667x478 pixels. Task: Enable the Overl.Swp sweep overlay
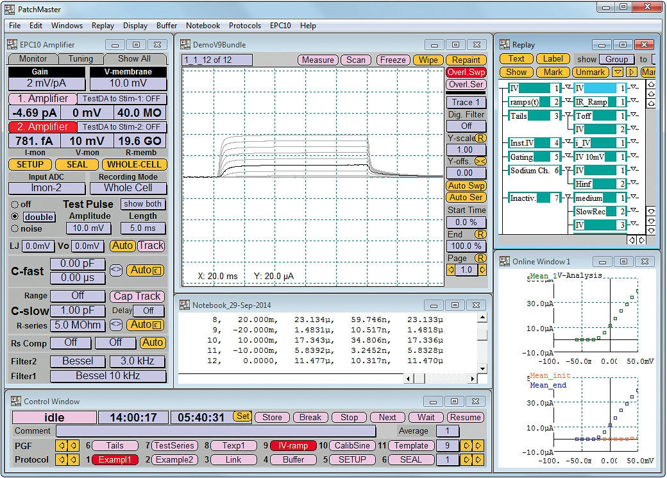[x=465, y=73]
